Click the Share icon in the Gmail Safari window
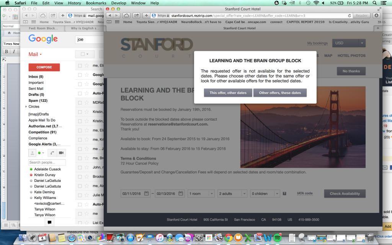 click(x=53, y=15)
